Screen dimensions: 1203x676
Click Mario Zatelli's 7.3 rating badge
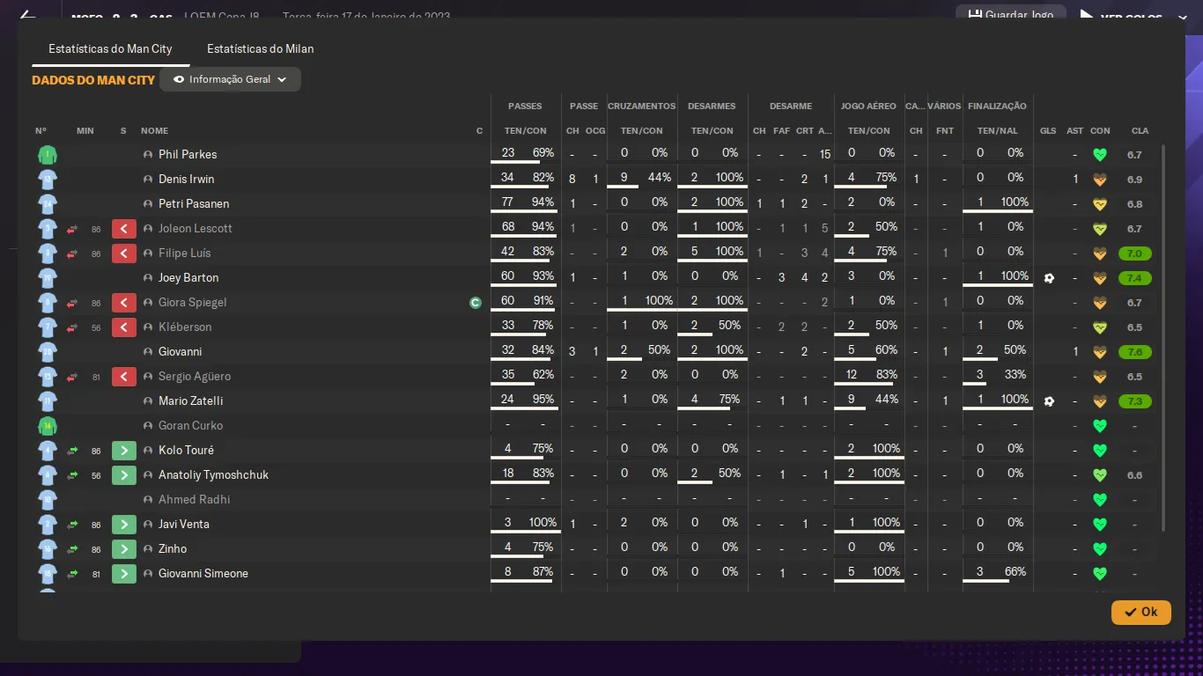pos(1135,401)
